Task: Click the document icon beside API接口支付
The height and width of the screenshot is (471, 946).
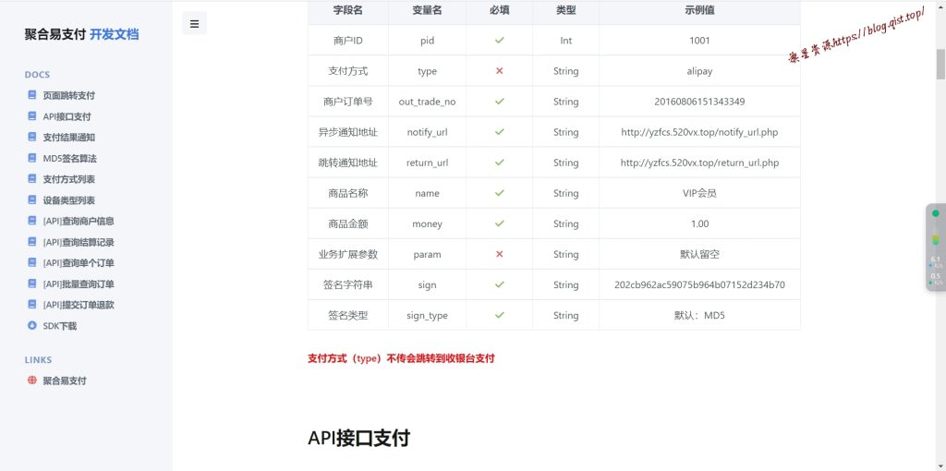Action: click(32, 116)
